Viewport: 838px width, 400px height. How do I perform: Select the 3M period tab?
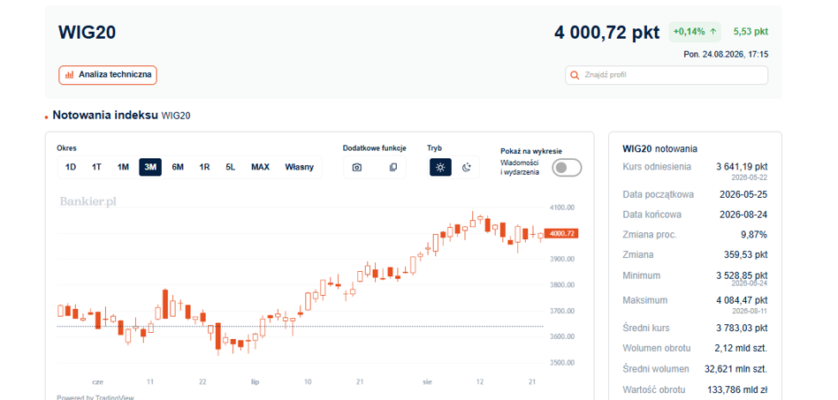click(x=150, y=167)
